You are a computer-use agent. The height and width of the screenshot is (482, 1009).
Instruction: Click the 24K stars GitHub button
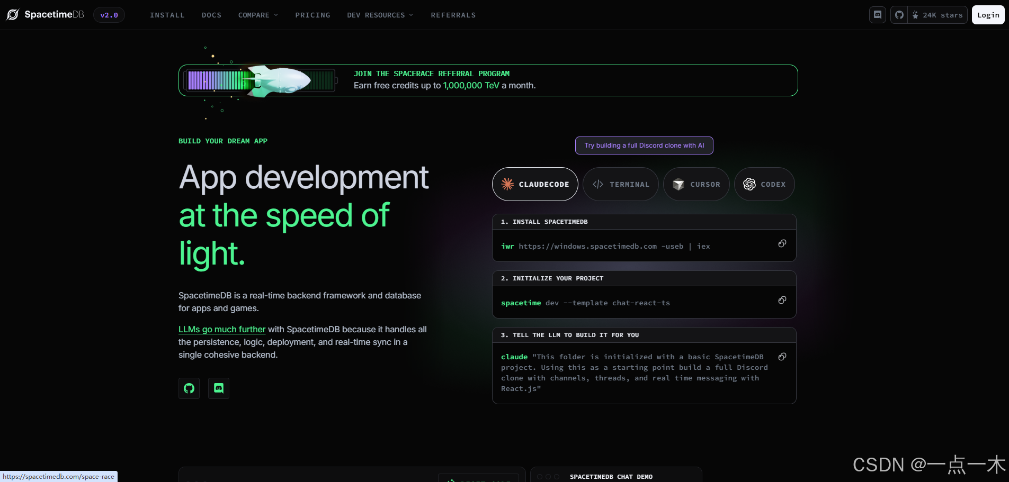point(937,15)
